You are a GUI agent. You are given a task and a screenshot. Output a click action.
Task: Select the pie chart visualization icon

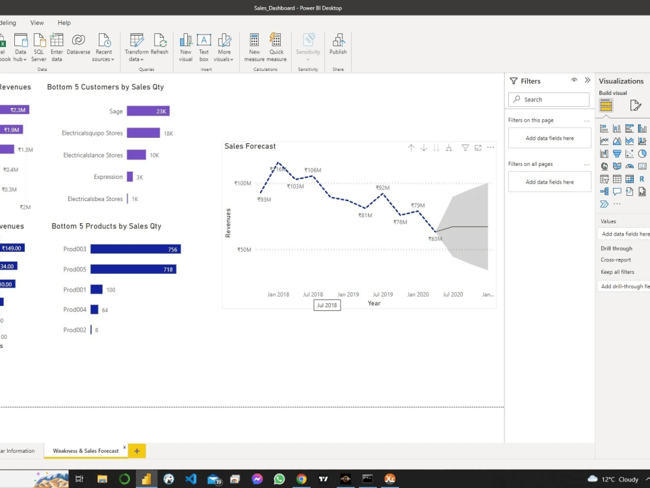click(x=642, y=153)
